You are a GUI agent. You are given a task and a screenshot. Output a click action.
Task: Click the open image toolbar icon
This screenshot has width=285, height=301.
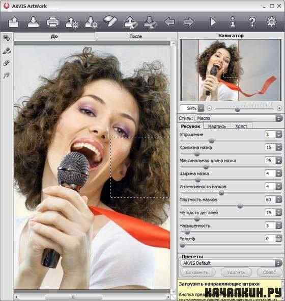[x=13, y=22]
